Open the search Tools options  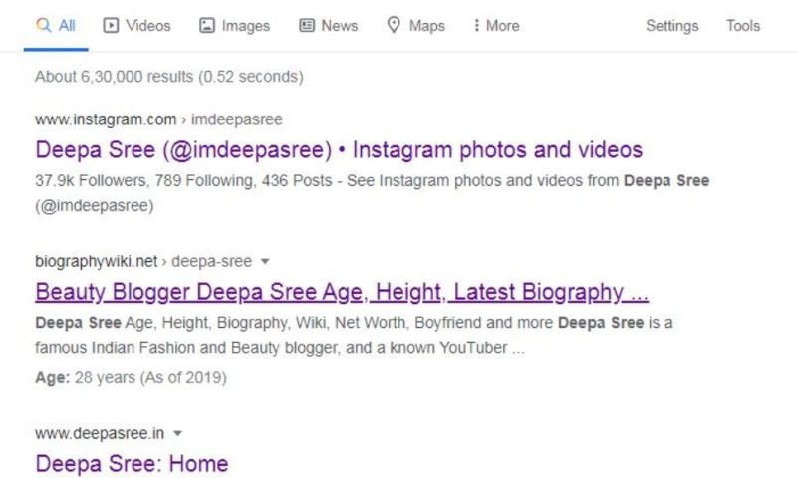[x=742, y=26]
